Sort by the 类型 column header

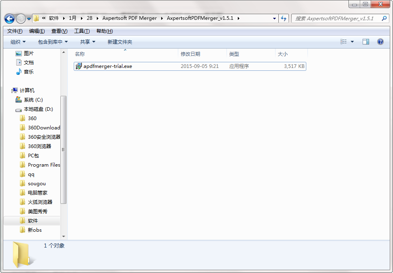click(x=251, y=54)
